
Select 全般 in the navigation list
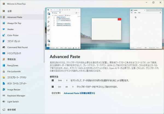pyautogui.click(x=22, y=11)
